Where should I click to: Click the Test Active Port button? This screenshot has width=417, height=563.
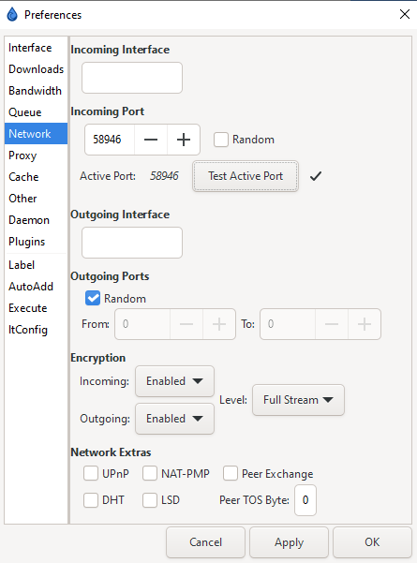(x=246, y=176)
